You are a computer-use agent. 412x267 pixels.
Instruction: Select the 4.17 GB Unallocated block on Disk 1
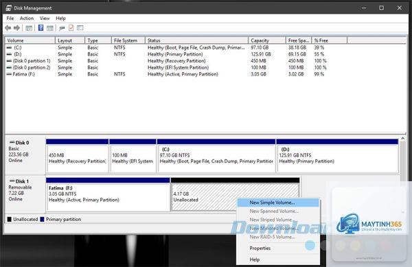point(235,194)
